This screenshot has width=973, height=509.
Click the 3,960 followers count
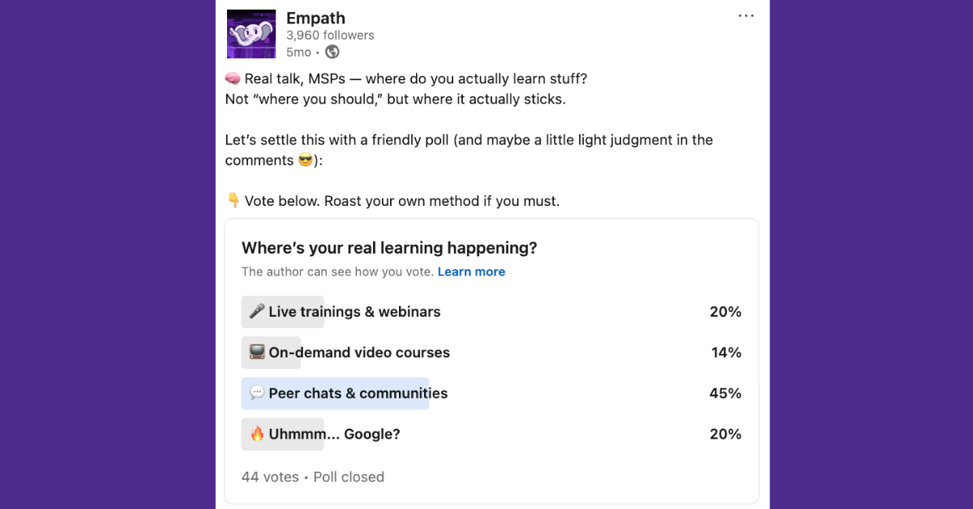330,35
